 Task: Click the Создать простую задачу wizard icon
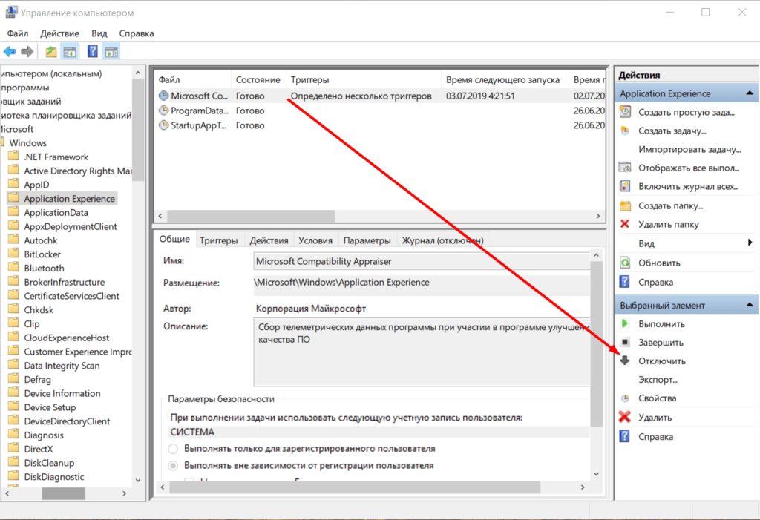(x=625, y=112)
